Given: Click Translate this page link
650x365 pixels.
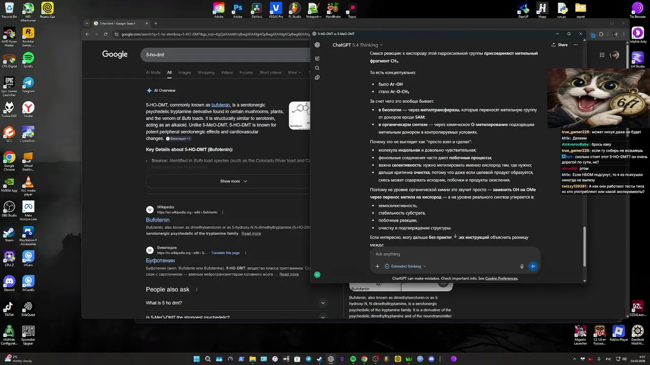Looking at the screenshot, I should click(x=225, y=253).
